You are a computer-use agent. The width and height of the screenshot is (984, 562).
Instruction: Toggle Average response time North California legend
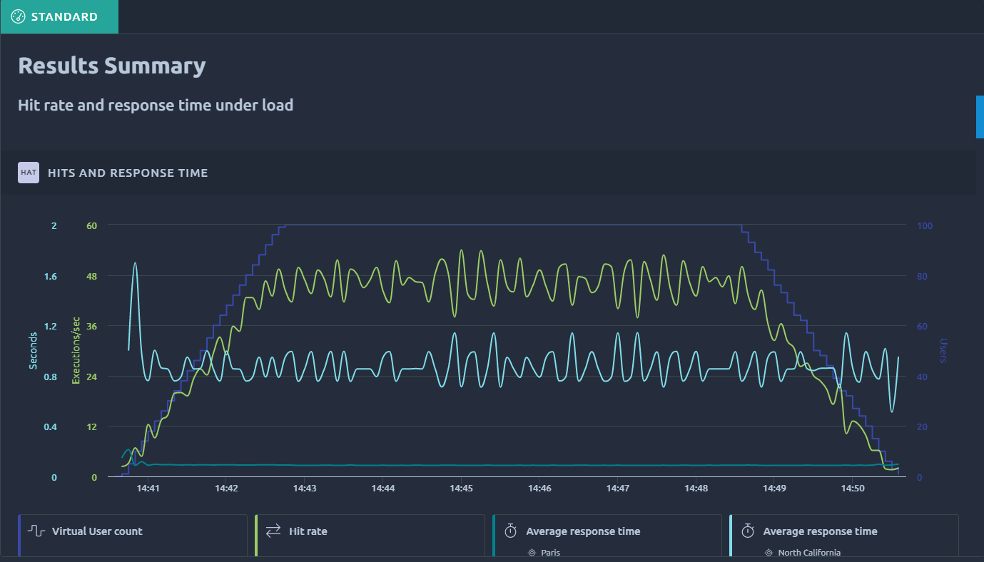tap(843, 536)
